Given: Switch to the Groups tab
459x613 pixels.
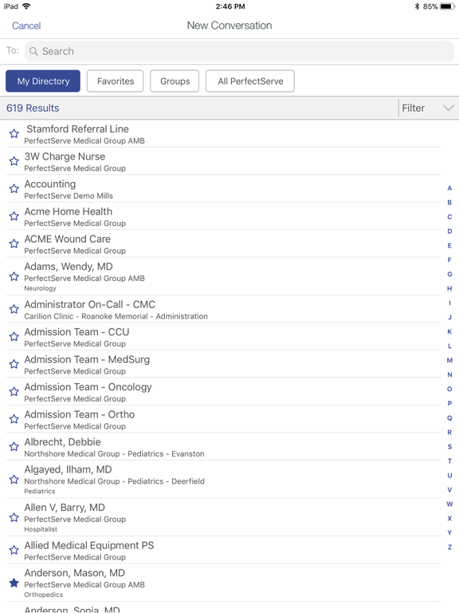Looking at the screenshot, I should [175, 81].
